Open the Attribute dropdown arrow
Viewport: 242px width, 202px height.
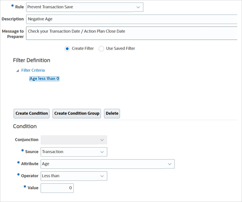coord(169,164)
